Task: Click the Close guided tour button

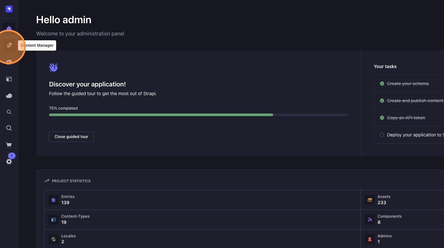Action: pyautogui.click(x=71, y=137)
